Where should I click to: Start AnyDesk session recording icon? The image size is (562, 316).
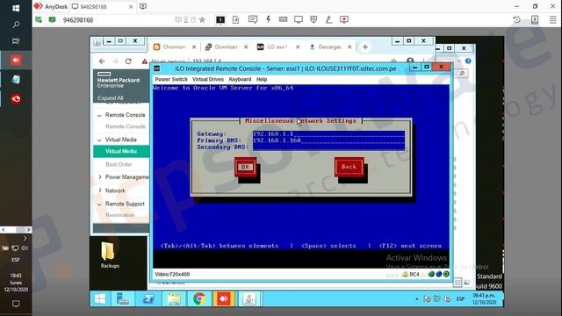344,19
